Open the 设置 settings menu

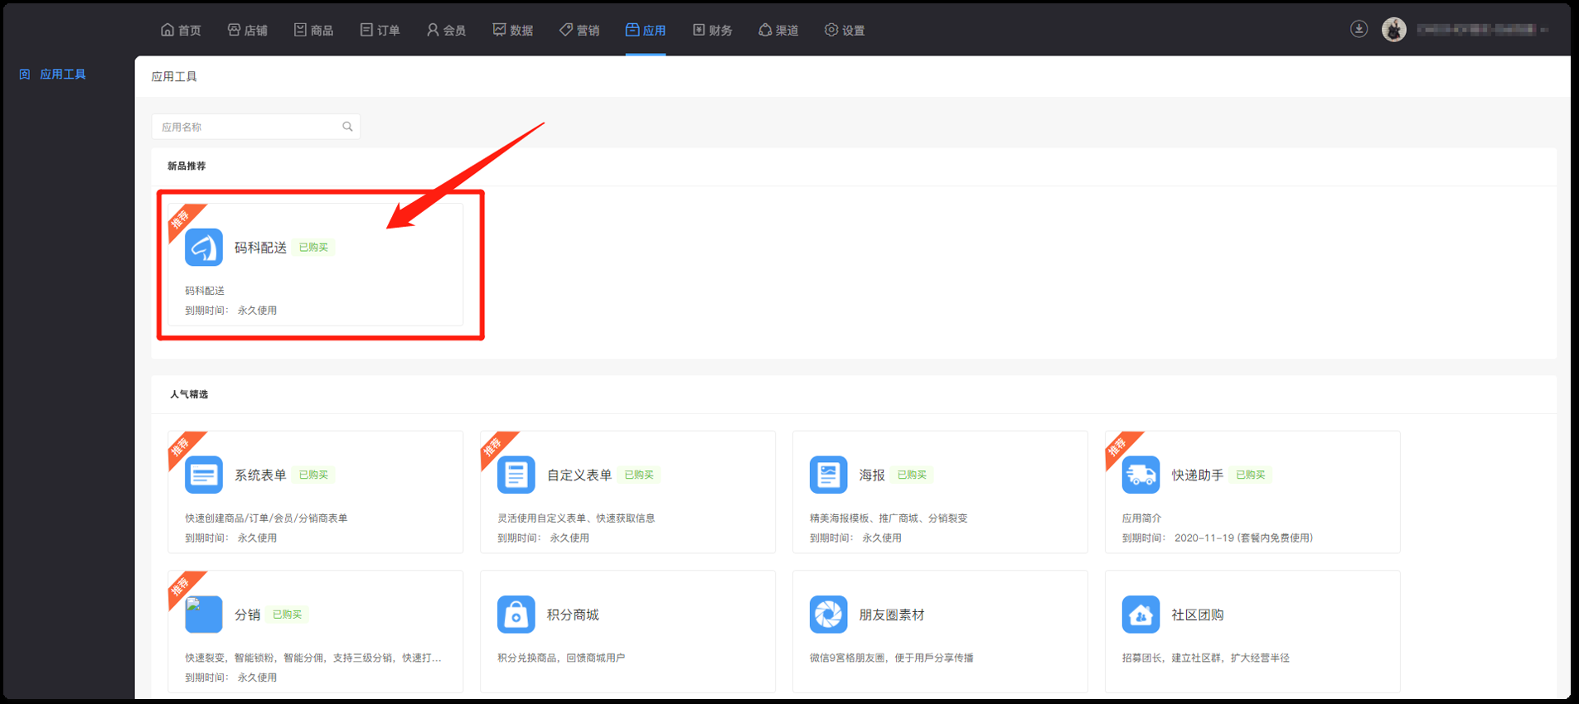tap(845, 31)
